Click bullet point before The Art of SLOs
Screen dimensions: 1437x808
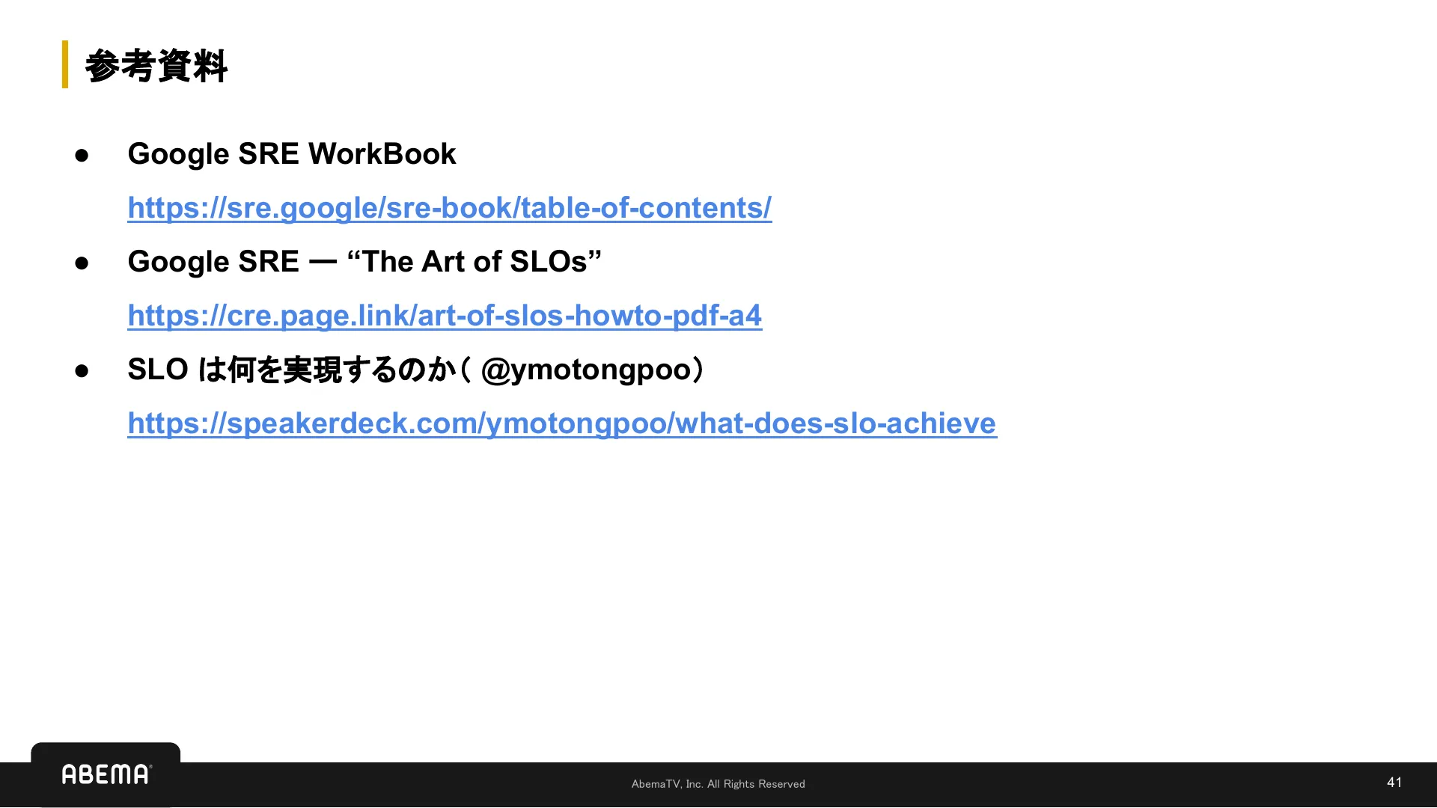[82, 263]
